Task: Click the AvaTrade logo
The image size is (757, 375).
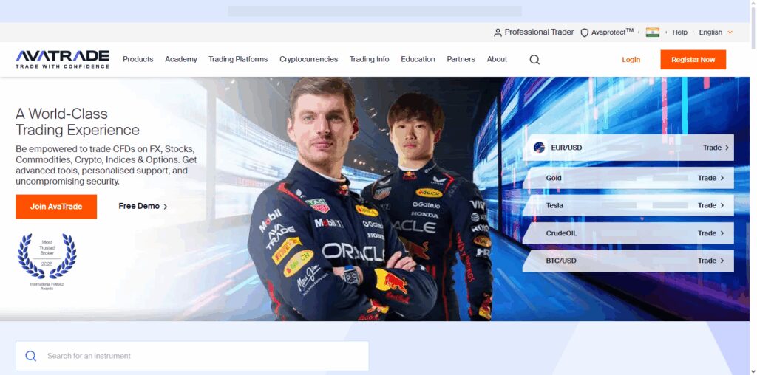Action: (x=62, y=59)
